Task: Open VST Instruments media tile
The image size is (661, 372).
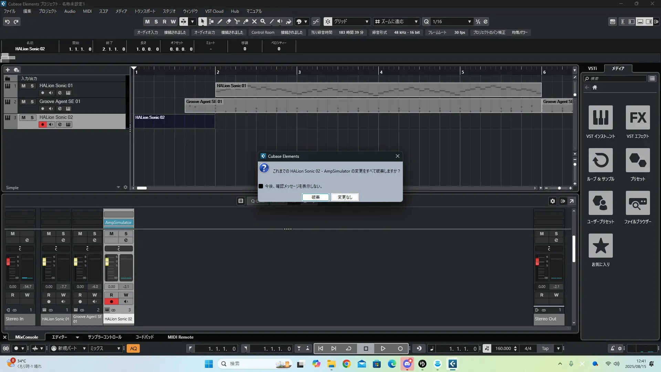Action: coord(600,118)
